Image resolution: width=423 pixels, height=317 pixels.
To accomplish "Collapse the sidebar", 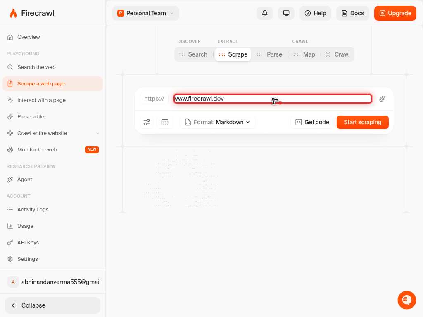I will pos(52,305).
